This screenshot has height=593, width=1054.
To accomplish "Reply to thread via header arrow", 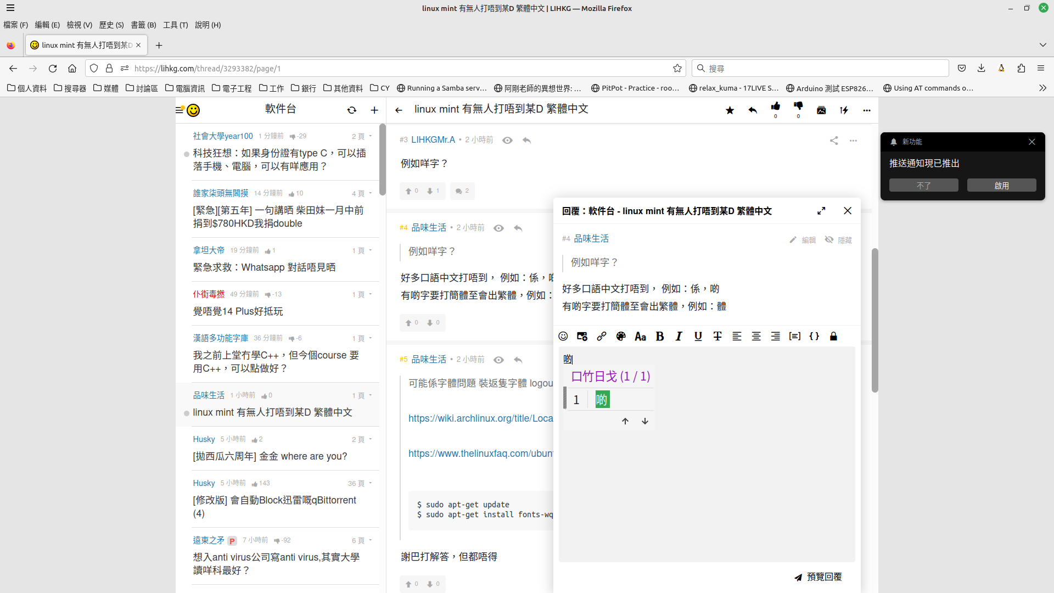I will click(x=753, y=110).
